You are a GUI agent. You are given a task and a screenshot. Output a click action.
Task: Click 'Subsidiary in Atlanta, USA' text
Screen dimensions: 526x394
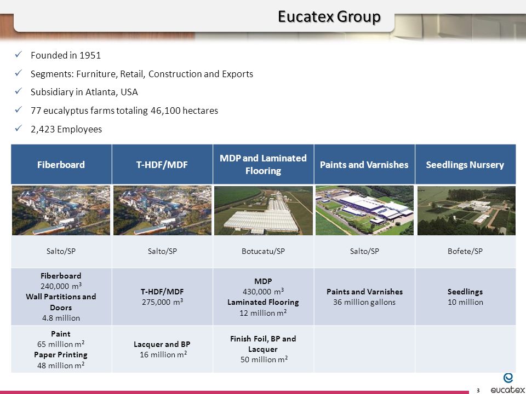click(84, 92)
